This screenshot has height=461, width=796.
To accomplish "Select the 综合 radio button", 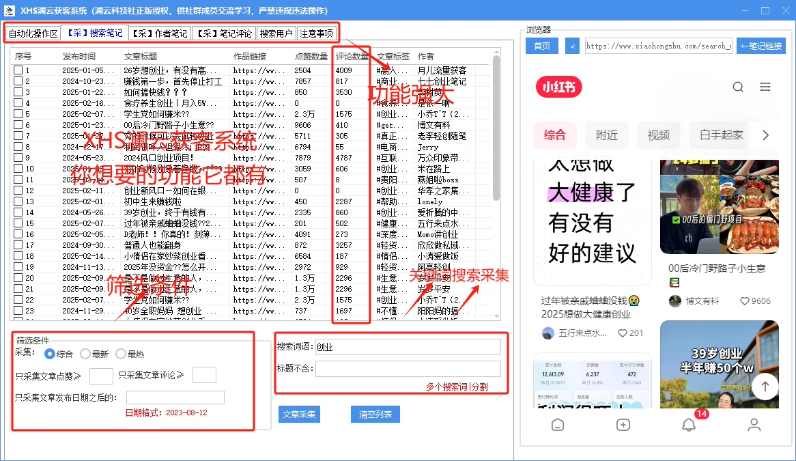I will coord(50,354).
